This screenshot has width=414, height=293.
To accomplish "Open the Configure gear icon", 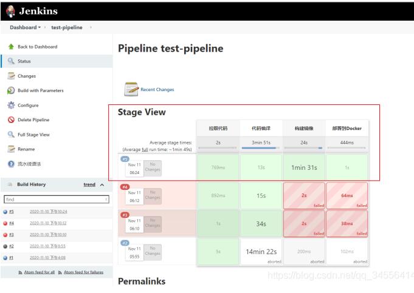I will tap(11, 105).
